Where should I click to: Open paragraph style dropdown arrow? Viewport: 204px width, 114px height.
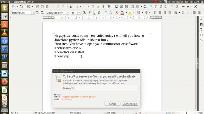pyautogui.click(x=33, y=13)
